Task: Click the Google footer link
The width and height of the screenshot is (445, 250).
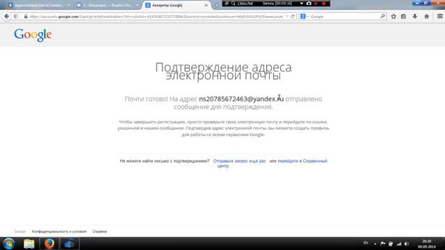Action: (20, 231)
